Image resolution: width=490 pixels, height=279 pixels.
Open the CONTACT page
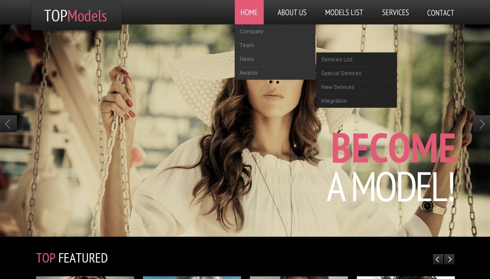coord(440,13)
